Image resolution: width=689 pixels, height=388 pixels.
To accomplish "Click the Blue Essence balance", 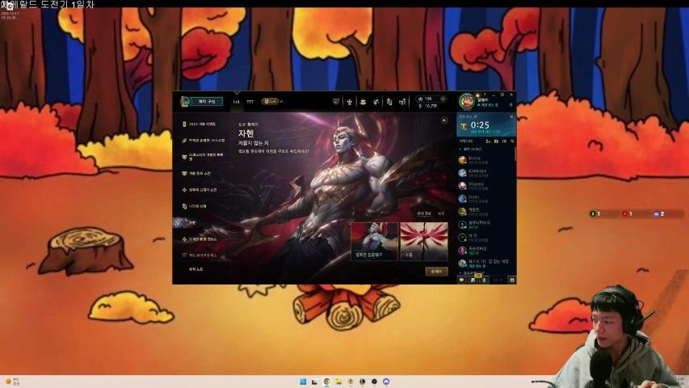I will click(x=427, y=106).
